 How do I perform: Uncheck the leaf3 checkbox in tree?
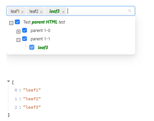32,47
